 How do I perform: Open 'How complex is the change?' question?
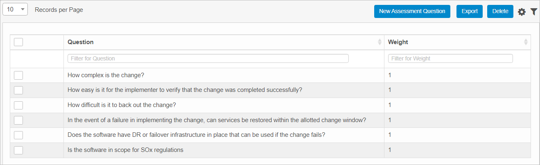point(106,75)
